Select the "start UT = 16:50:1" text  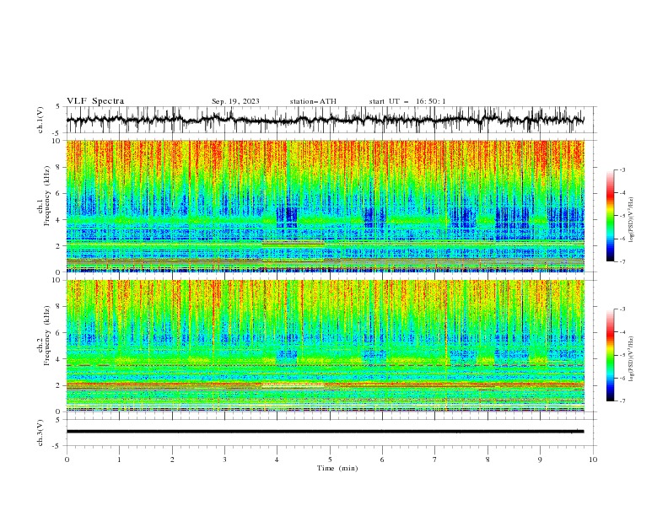407,101
